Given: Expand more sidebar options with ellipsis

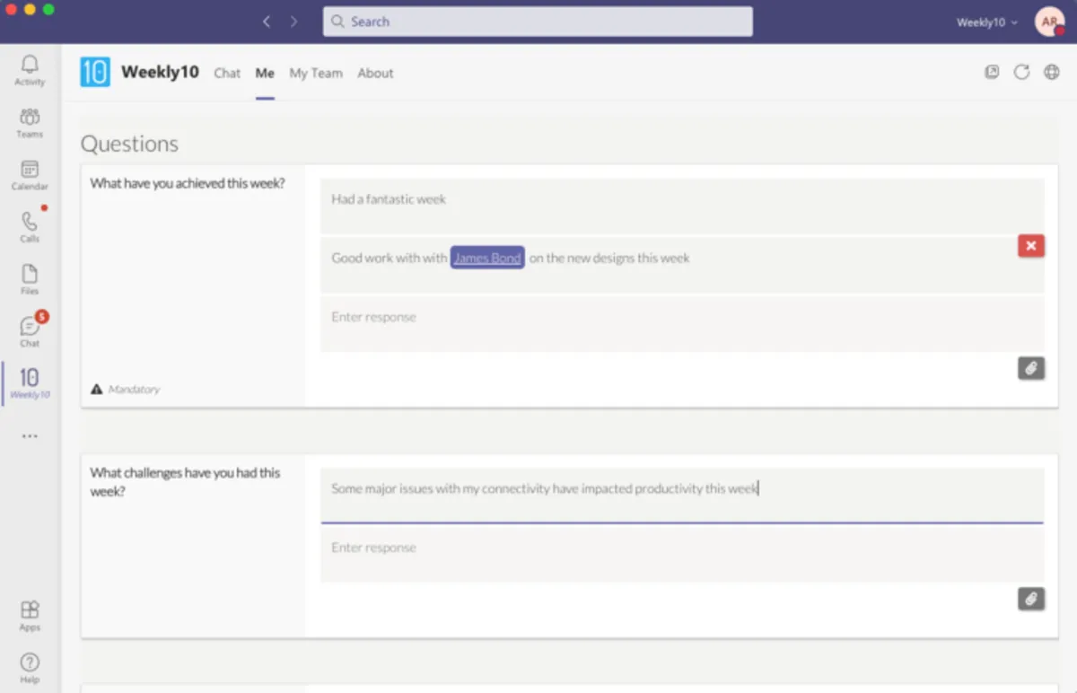Looking at the screenshot, I should (x=30, y=436).
